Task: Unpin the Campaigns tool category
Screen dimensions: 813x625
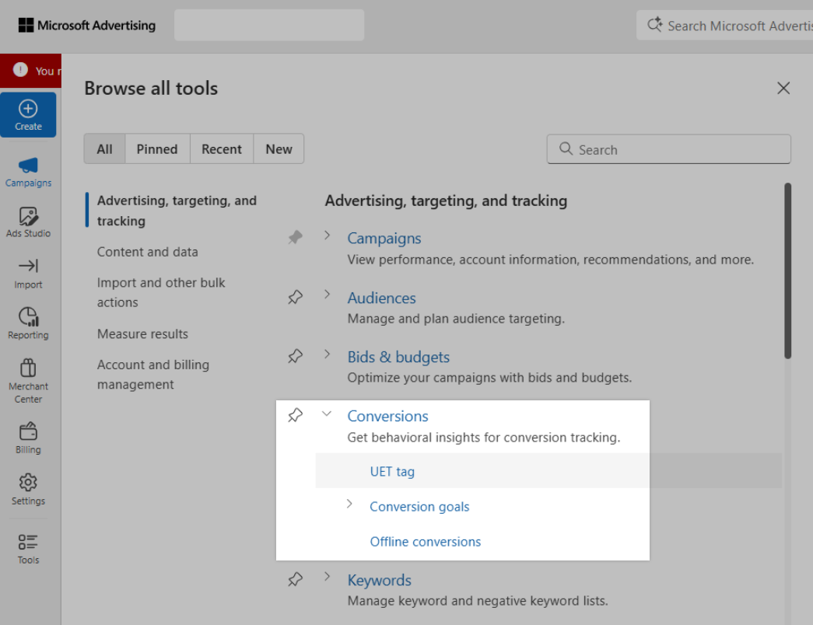Action: pos(295,238)
